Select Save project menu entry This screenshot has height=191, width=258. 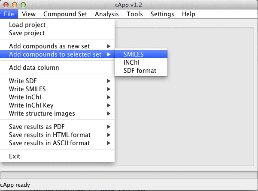tap(57, 33)
